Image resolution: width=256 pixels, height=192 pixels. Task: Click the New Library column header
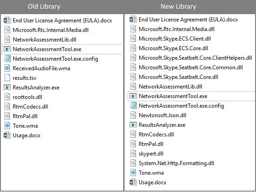click(178, 6)
